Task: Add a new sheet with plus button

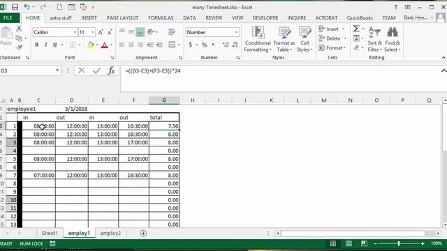Action: point(143,234)
